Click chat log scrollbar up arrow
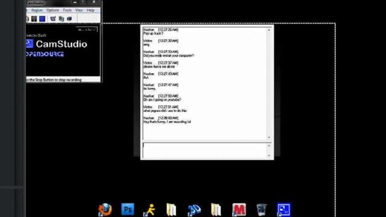 pos(269,30)
